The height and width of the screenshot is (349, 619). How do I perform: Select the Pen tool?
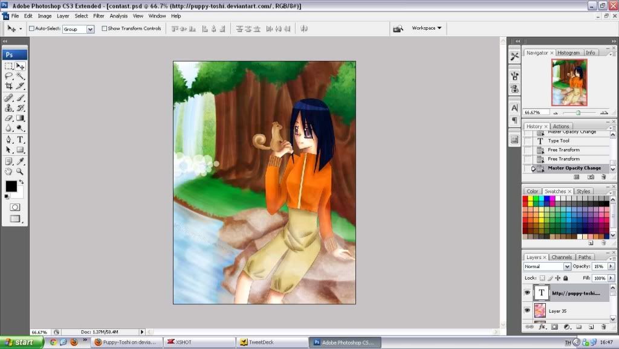pyautogui.click(x=8, y=139)
